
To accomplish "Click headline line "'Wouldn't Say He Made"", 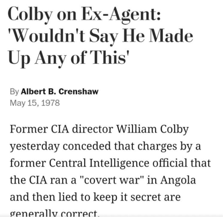I will coord(100,36).
